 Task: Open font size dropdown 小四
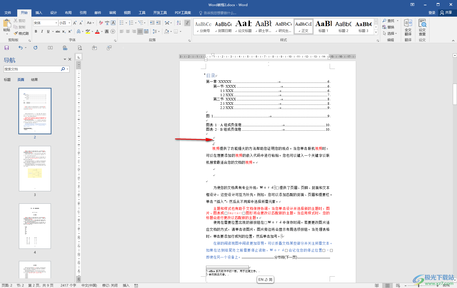point(69,23)
